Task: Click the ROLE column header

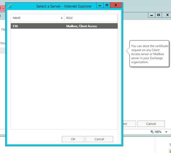Action: [91, 18]
